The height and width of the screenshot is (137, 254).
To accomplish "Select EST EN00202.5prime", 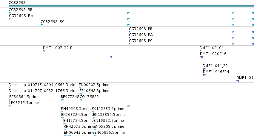I will click(94, 85).
